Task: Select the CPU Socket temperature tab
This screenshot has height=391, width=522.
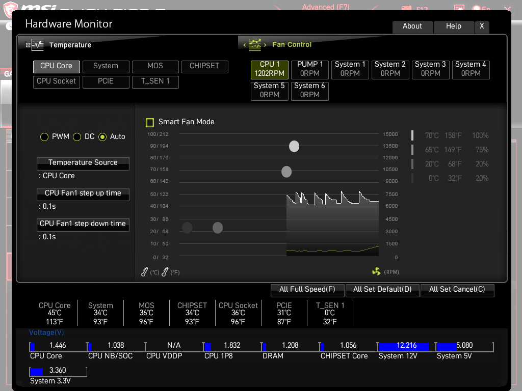Action: click(x=56, y=82)
